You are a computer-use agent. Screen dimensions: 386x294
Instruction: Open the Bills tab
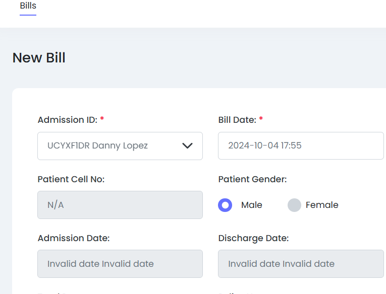click(28, 6)
